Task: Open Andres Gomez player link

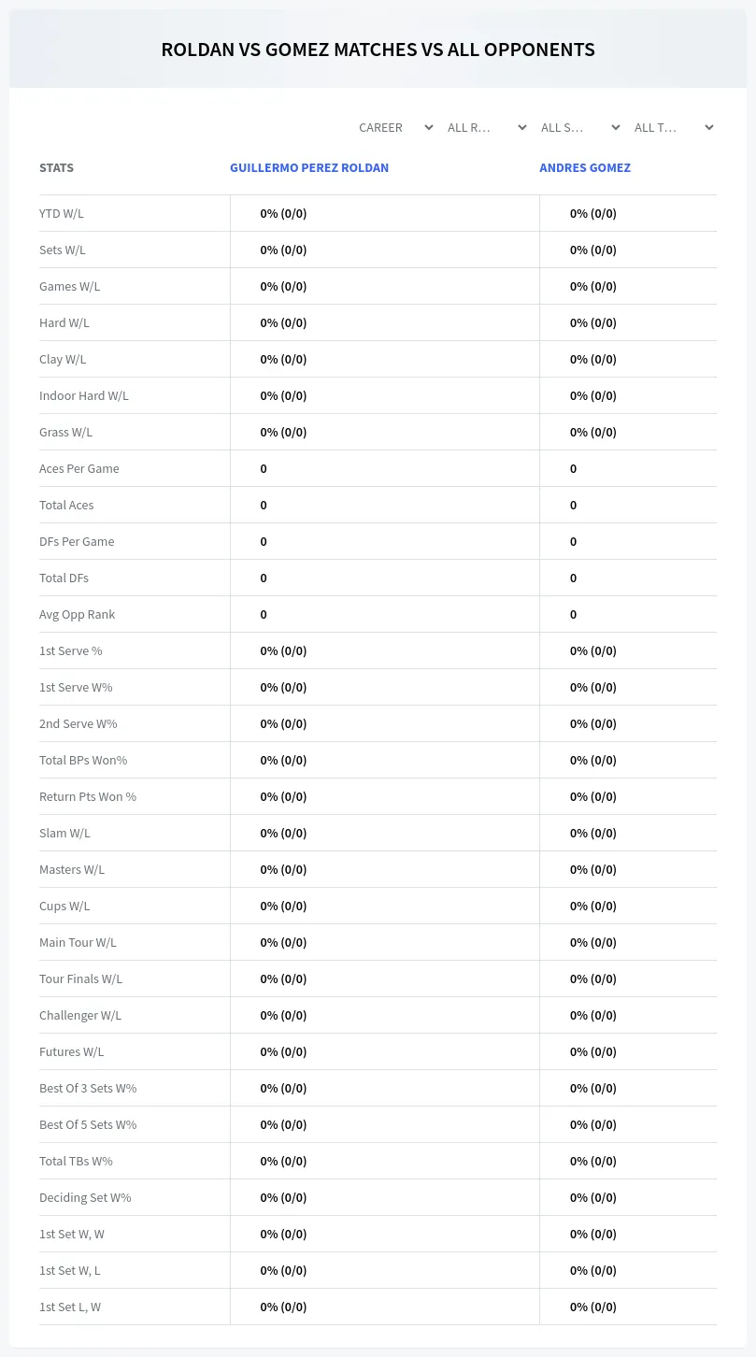Action: pos(585,168)
